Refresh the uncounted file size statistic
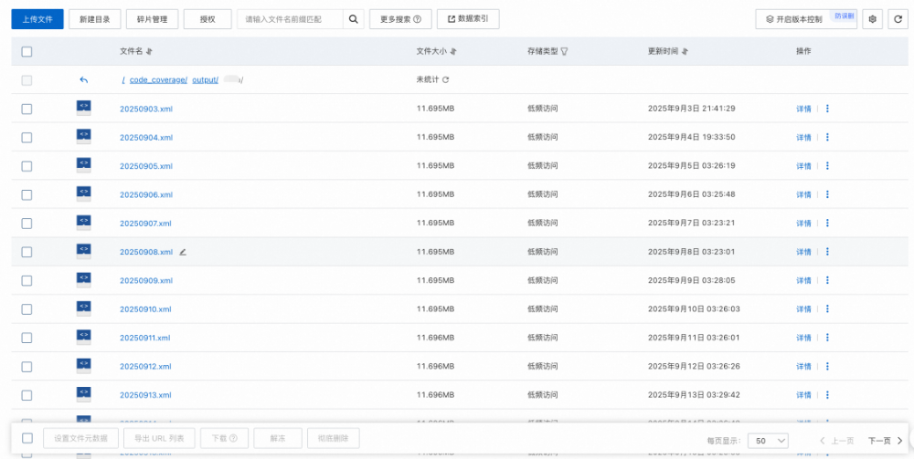Image resolution: width=914 pixels, height=459 pixels. [x=446, y=80]
